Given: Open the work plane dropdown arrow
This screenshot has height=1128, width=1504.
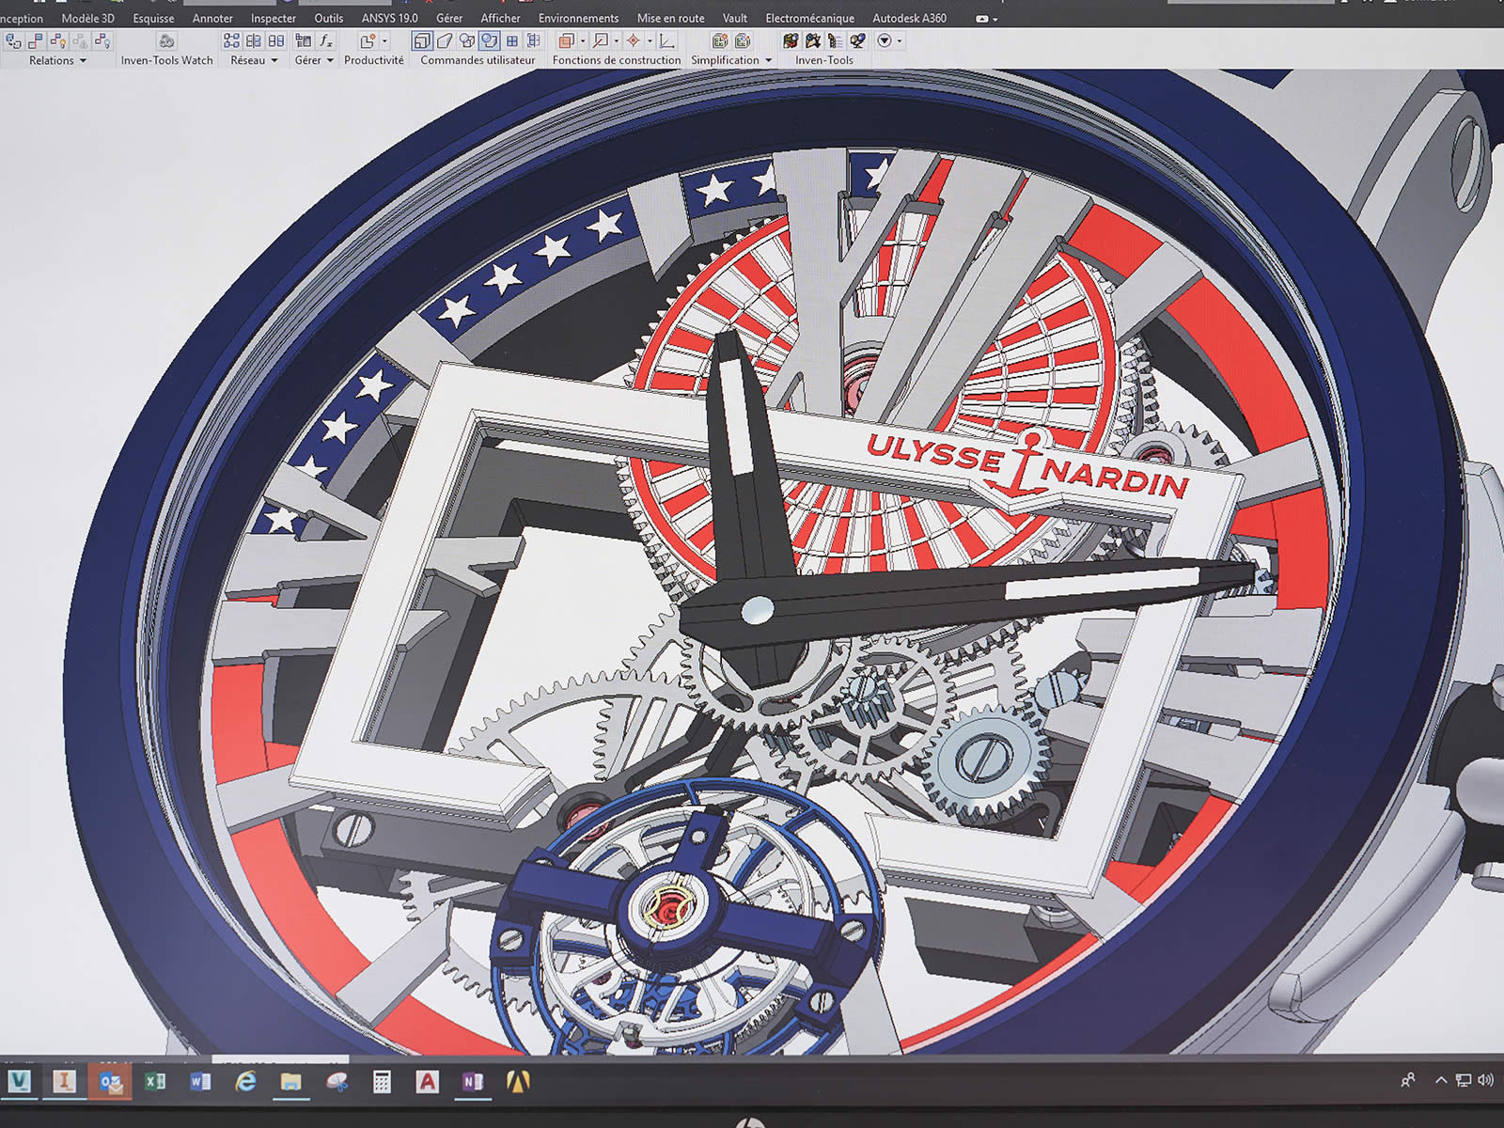Looking at the screenshot, I should coord(583,40).
